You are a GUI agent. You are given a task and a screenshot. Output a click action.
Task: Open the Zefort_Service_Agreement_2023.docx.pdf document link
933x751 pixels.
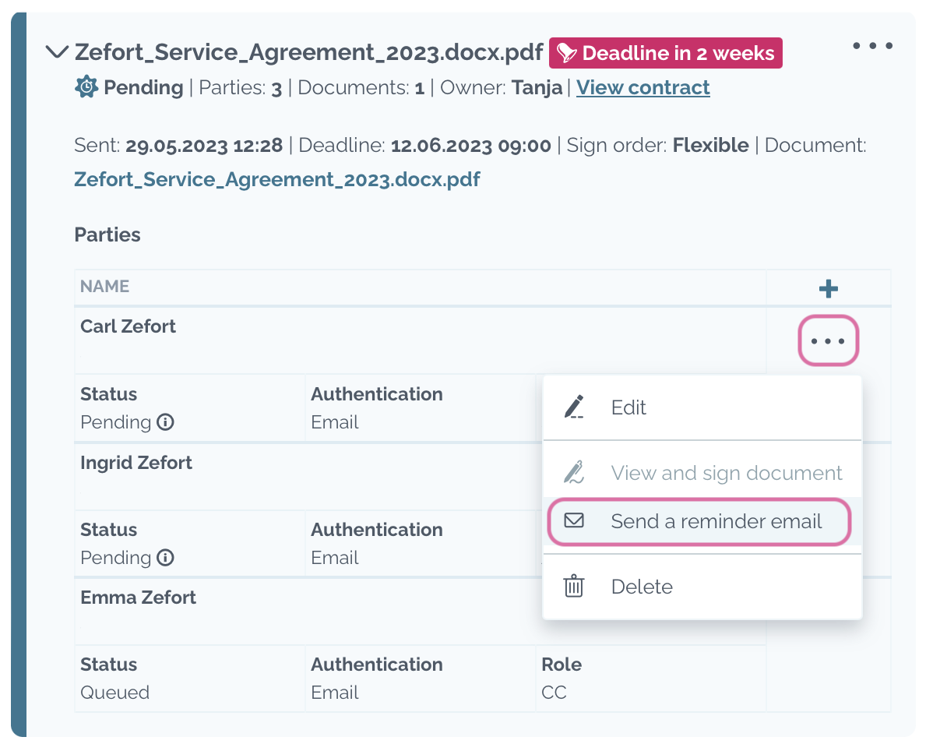(x=276, y=179)
